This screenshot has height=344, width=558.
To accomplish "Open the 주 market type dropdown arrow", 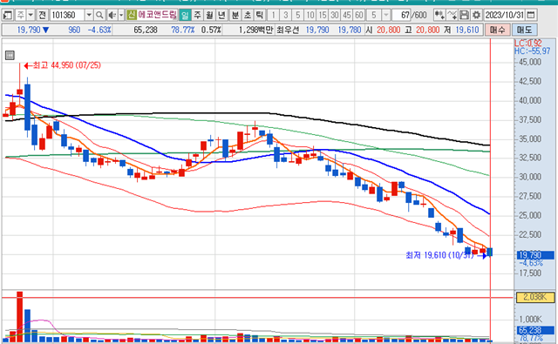I will click(31, 15).
